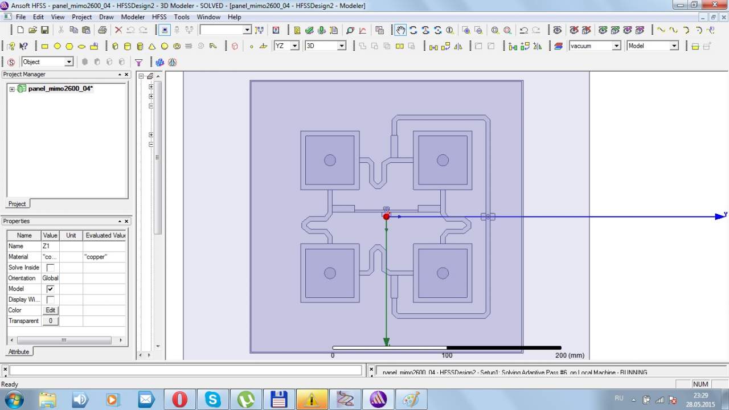Viewport: 729px width, 410px height.
Task: Select the draw sphere tool
Action: click(x=165, y=46)
